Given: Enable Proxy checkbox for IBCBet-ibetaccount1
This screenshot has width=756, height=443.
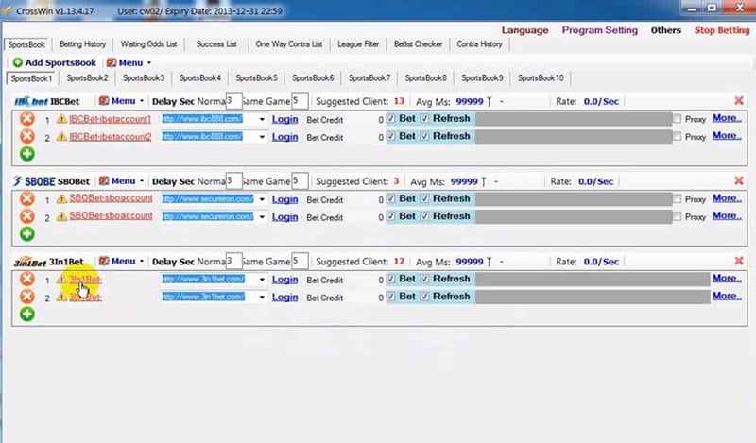Looking at the screenshot, I should click(678, 119).
